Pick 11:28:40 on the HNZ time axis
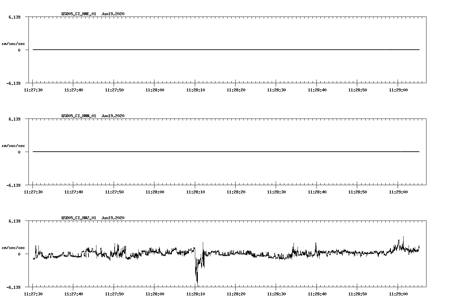 click(x=317, y=294)
